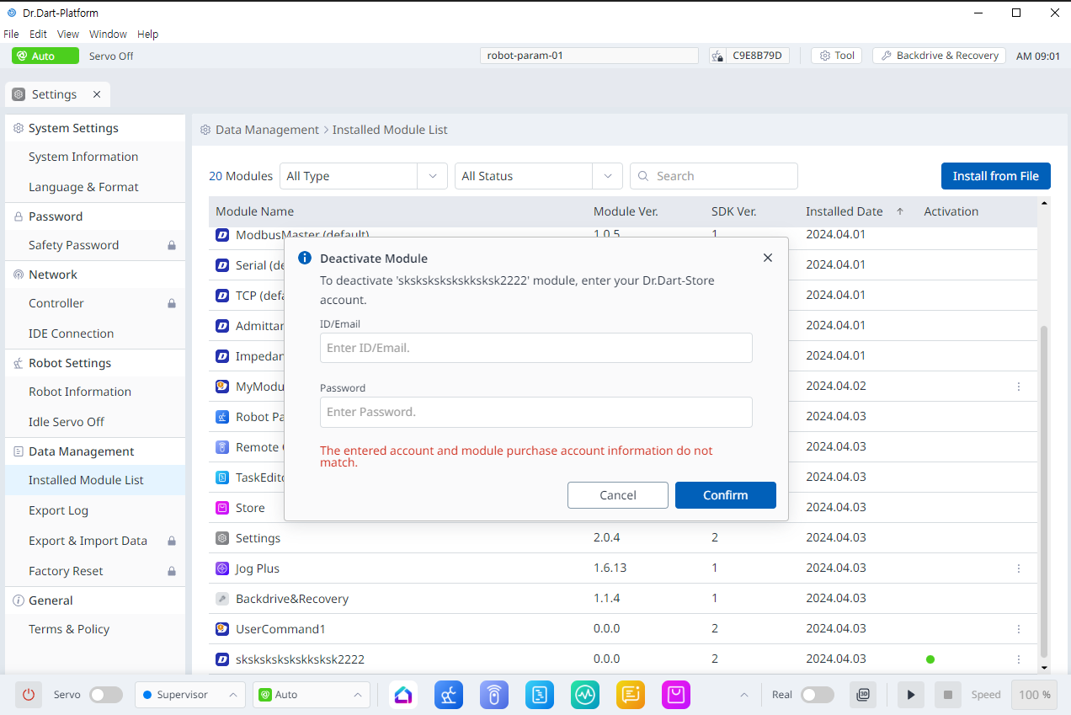Click the 3D viewer icon
This screenshot has width=1071, height=715.
tap(863, 695)
